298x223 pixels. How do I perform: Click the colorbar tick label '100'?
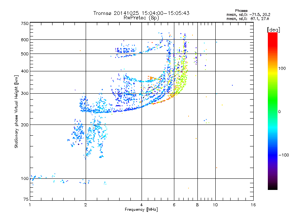282,68
